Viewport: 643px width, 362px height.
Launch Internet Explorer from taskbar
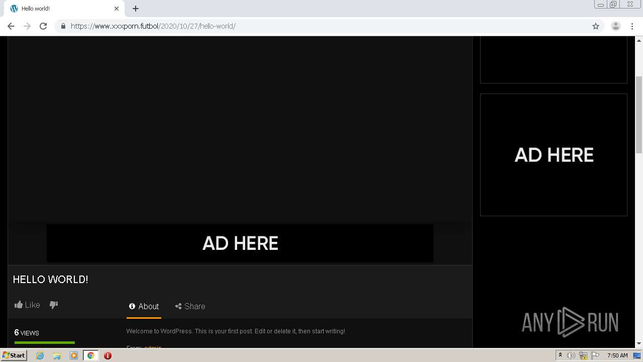coord(40,355)
